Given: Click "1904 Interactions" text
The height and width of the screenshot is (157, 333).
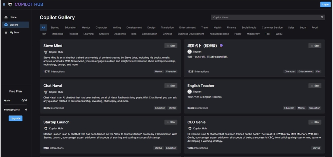Looking at the screenshot, I should [x=197, y=148].
